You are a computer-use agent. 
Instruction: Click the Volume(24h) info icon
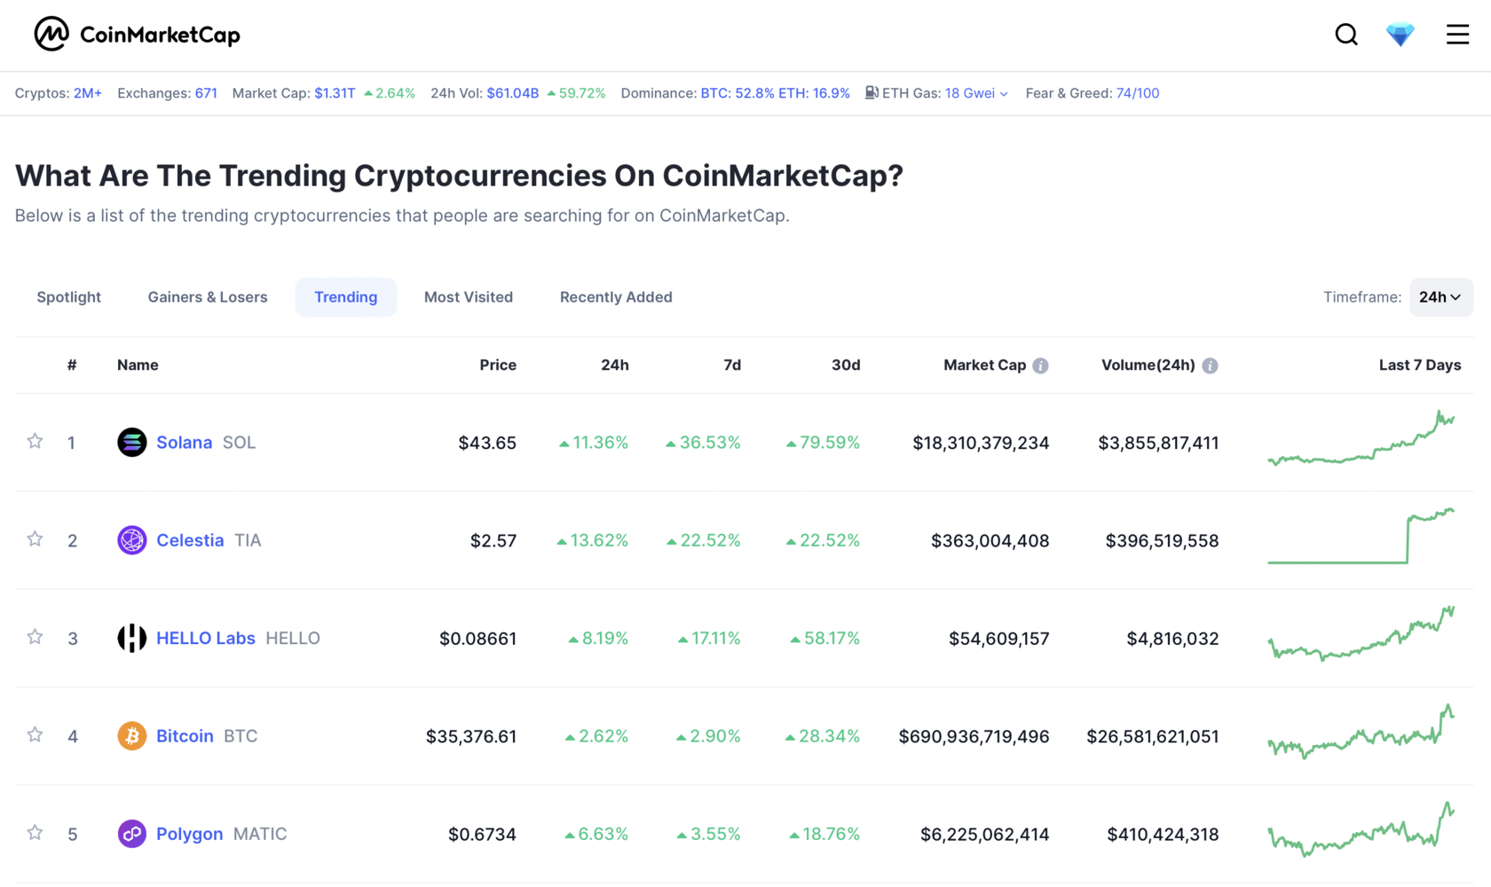tap(1211, 365)
